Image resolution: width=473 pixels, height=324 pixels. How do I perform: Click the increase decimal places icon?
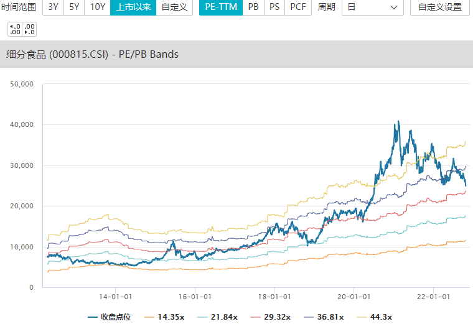pyautogui.click(x=15, y=29)
